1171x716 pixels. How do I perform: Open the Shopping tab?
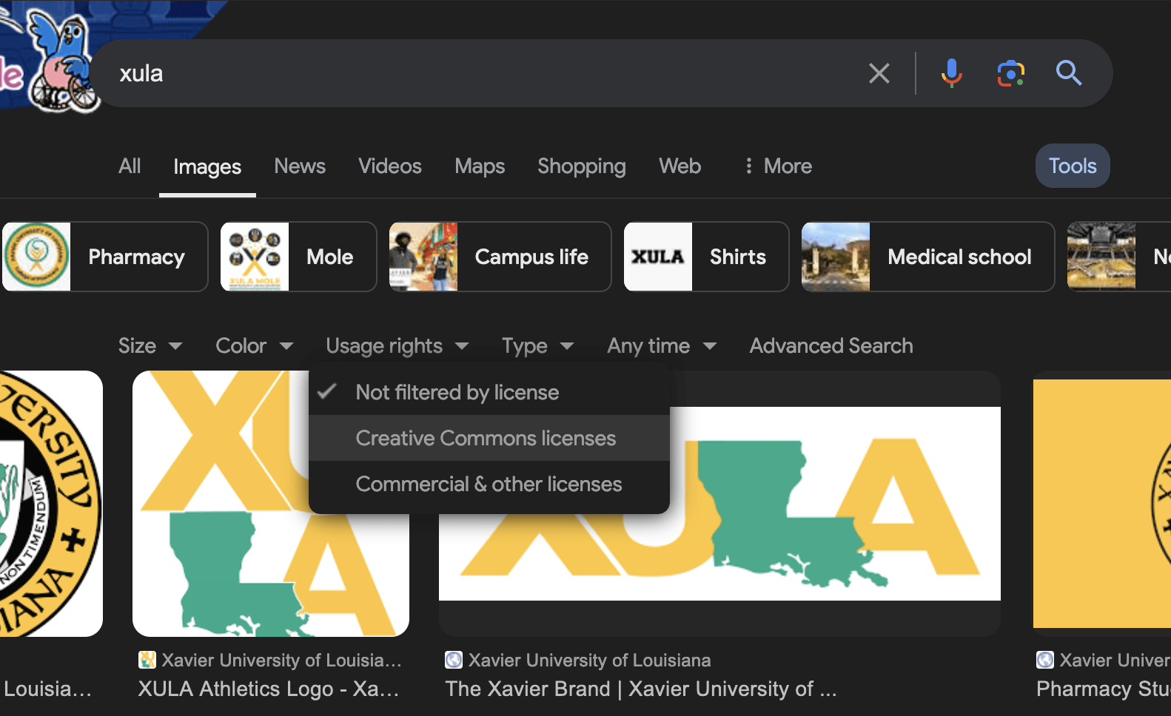[x=582, y=166]
